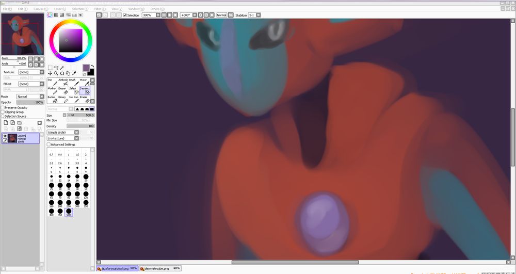516x274 pixels.
Task: Check Preserve Opacity
Action: coord(3,107)
